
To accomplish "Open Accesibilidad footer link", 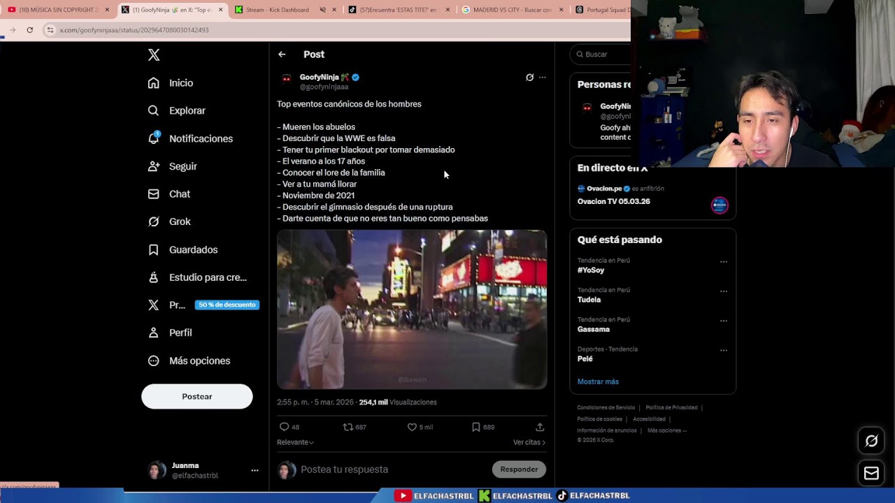I will pyautogui.click(x=649, y=419).
